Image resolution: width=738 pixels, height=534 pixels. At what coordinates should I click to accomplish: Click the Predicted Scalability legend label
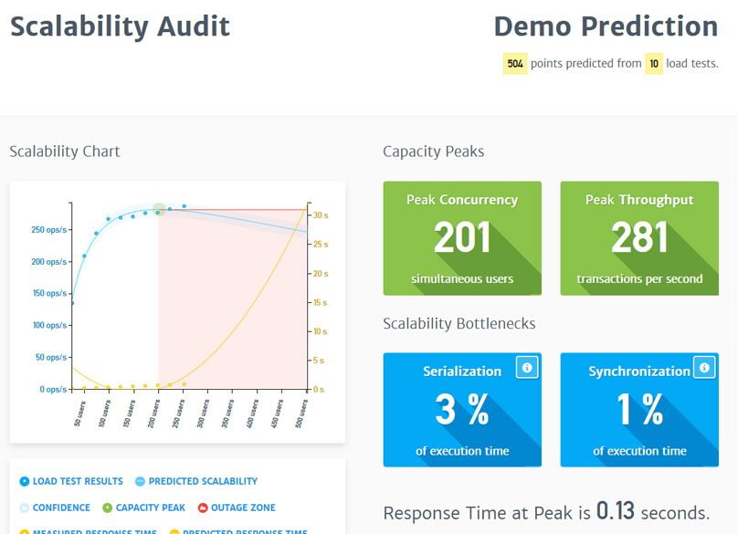tap(203, 481)
